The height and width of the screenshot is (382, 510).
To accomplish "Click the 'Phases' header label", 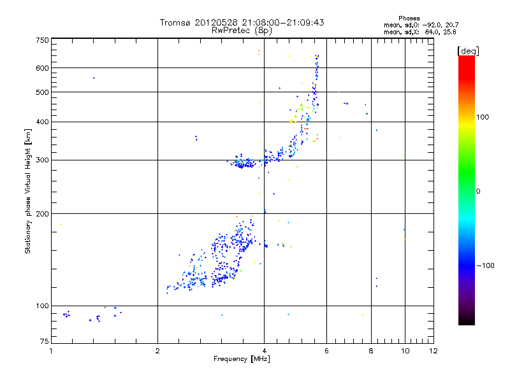I will coord(409,18).
